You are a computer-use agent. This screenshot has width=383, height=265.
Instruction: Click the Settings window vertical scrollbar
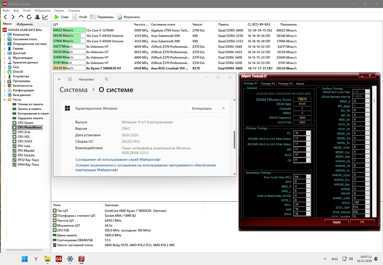tap(234, 140)
